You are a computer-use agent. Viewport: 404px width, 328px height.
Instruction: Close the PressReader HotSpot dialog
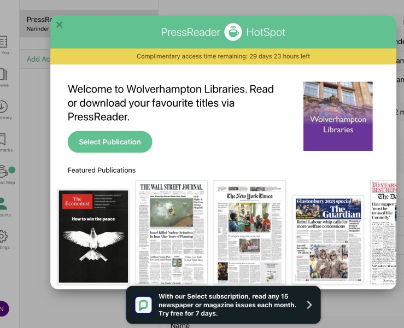click(x=60, y=25)
